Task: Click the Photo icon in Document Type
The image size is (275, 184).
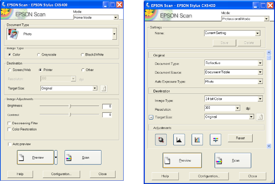Action: 13,34
